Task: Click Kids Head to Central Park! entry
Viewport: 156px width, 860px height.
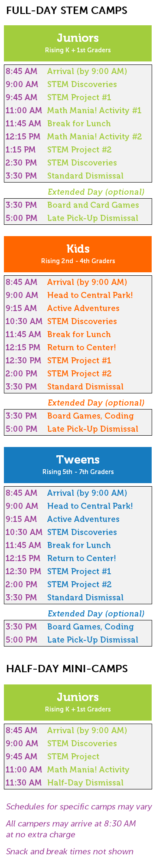Action: (90, 295)
